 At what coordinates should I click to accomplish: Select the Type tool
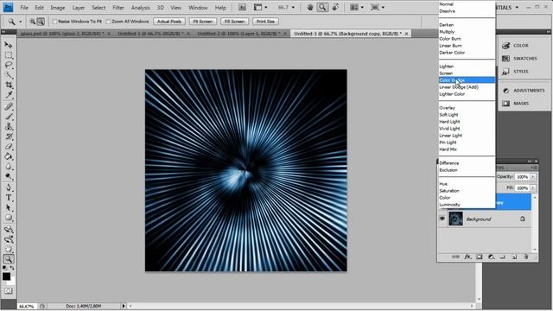pyautogui.click(x=9, y=198)
